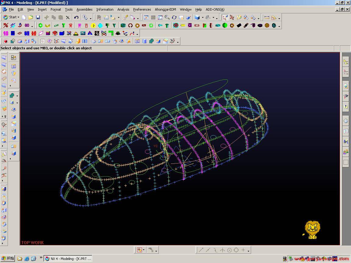Image resolution: width=351 pixels, height=263 pixels.
Task: Click the NX 4 Modeling taskbar button
Action: [x=68, y=259]
